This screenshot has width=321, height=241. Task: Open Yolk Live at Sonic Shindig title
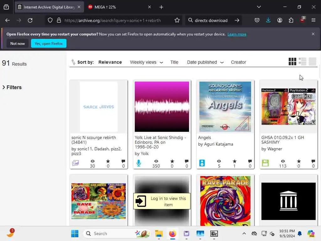point(160,142)
